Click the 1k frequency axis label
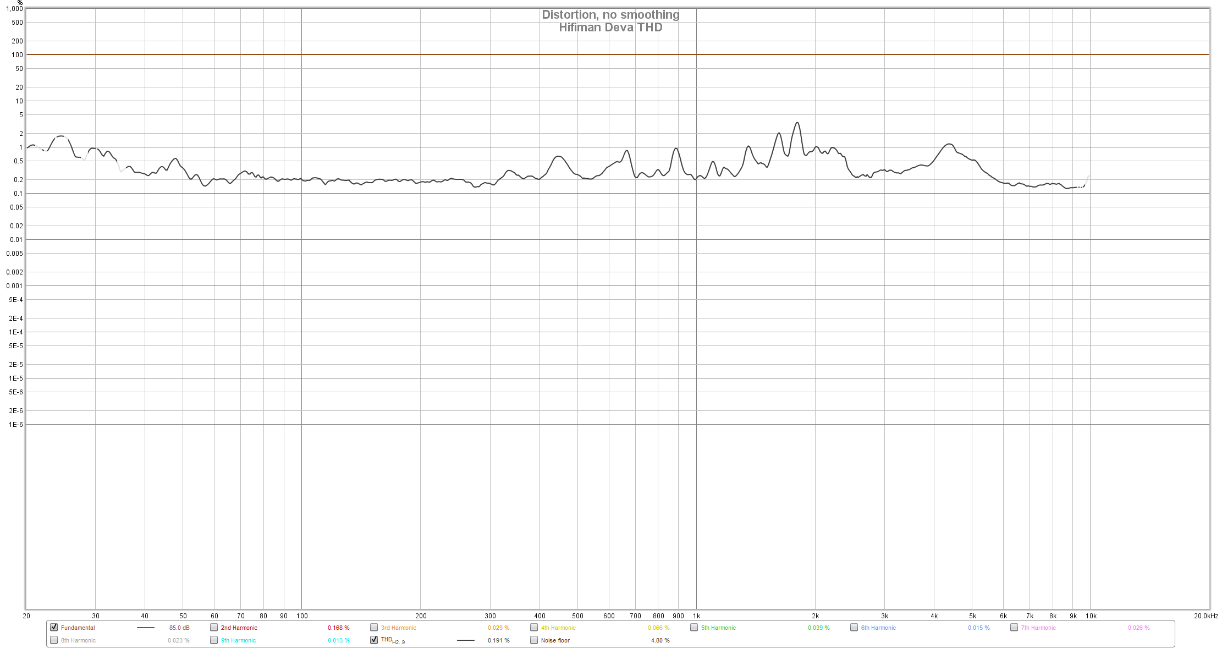The image size is (1222, 648). (x=696, y=616)
